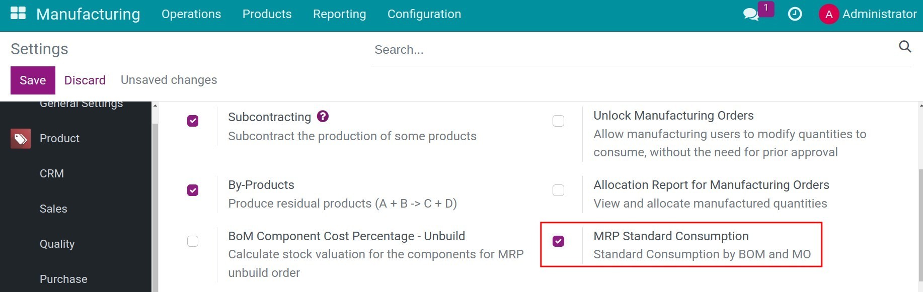The image size is (923, 292).
Task: Open the activities clock icon
Action: click(x=795, y=14)
